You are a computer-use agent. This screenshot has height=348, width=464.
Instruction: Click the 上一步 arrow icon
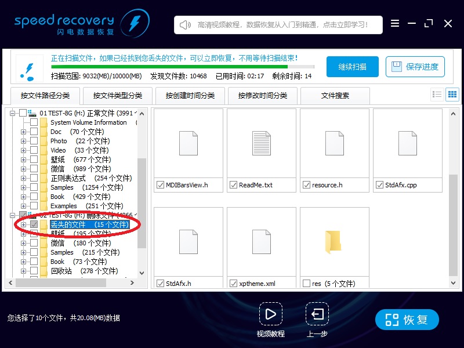pos(317,314)
